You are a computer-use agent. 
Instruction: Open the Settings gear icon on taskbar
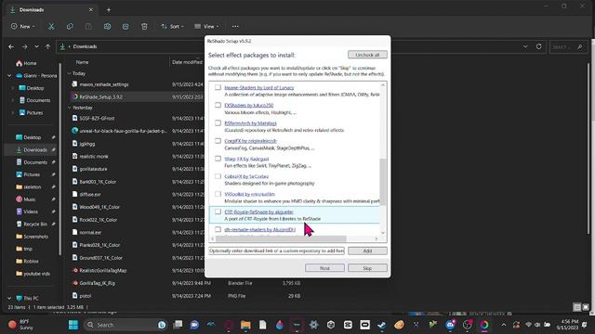pos(314,325)
